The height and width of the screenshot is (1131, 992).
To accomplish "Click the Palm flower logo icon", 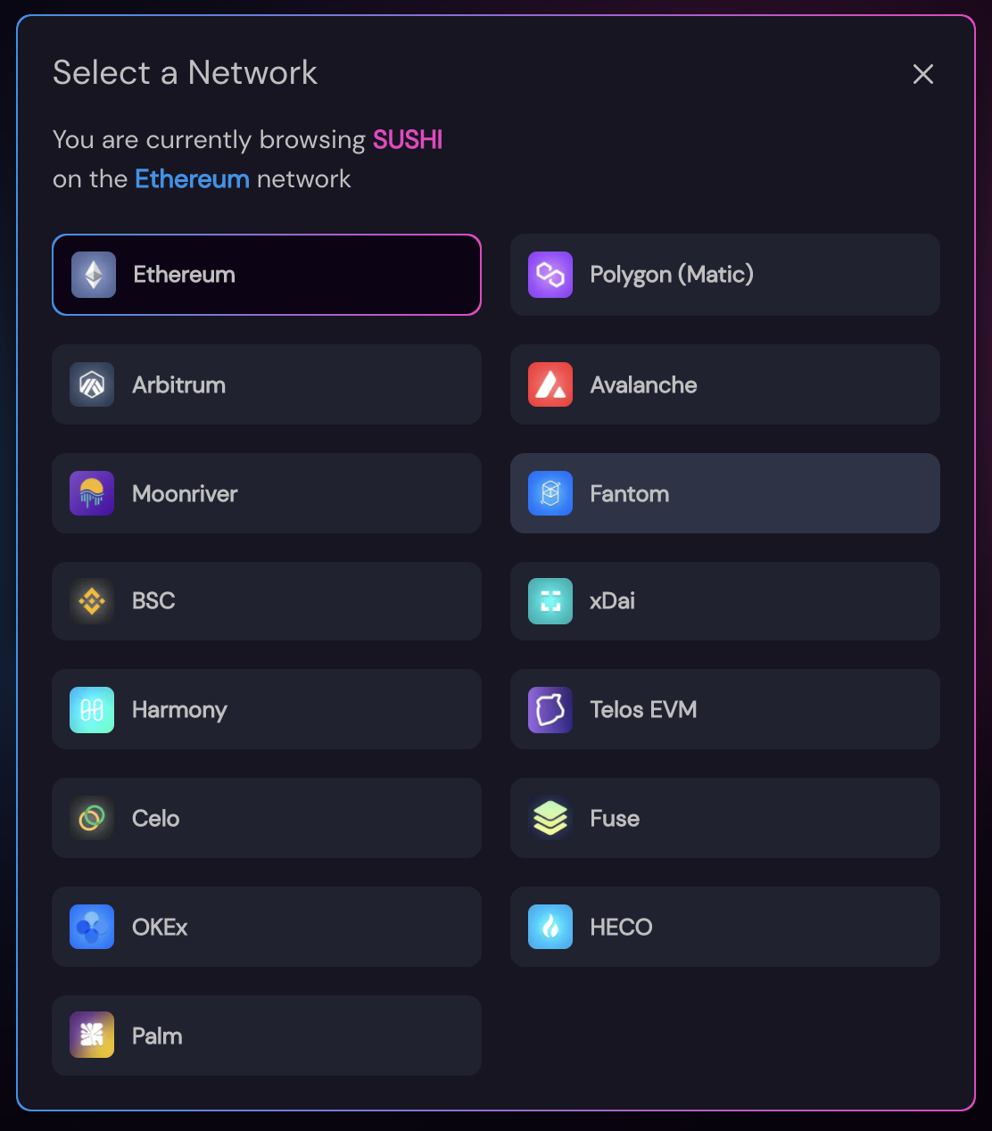I will pos(92,1035).
